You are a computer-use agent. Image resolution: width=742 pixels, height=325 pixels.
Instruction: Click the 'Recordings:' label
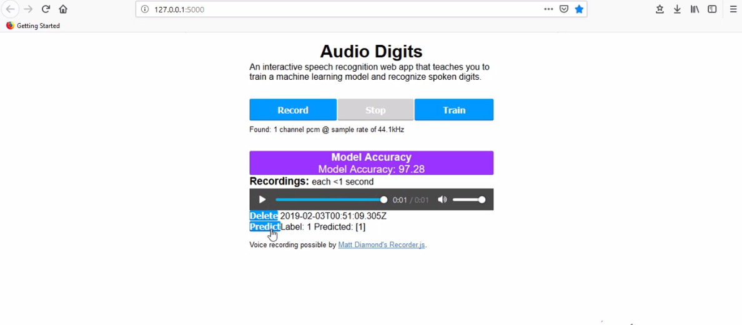click(279, 182)
